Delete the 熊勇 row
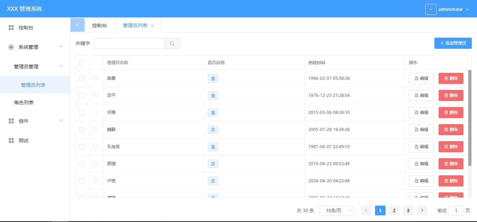This screenshot has height=222, width=477. pyautogui.click(x=451, y=78)
